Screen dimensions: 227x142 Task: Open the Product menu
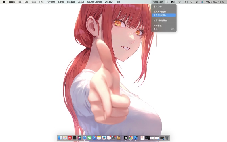(71, 2)
